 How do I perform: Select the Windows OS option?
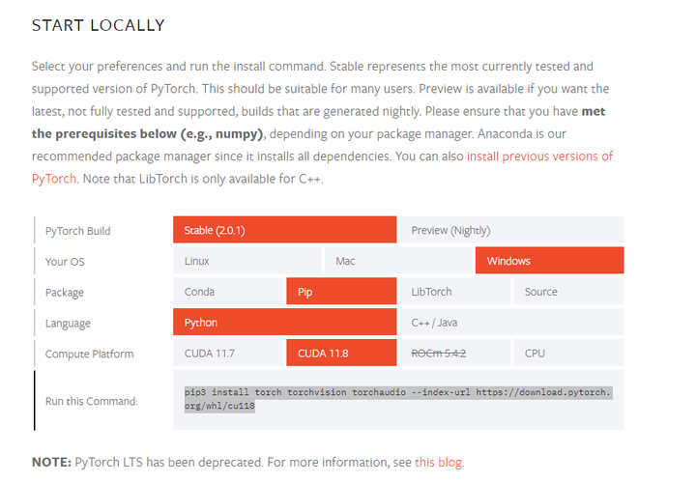tap(548, 261)
